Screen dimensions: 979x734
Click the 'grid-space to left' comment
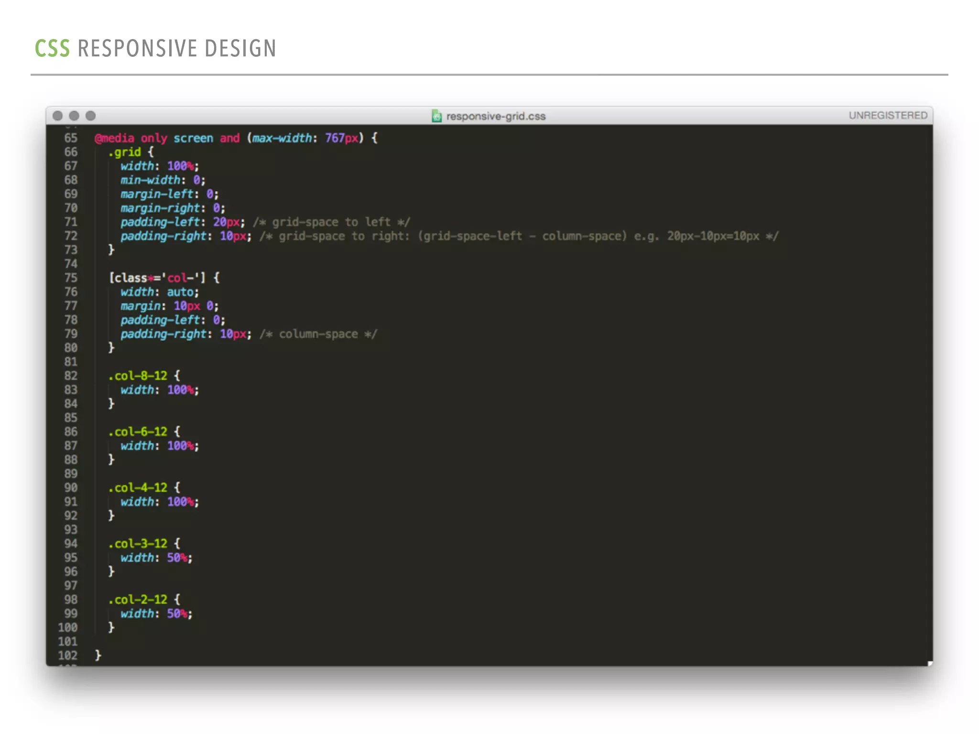331,222
